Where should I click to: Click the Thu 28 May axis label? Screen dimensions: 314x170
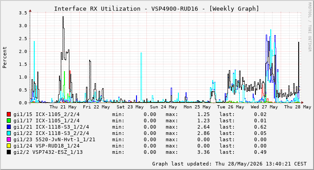[x=298, y=107]
